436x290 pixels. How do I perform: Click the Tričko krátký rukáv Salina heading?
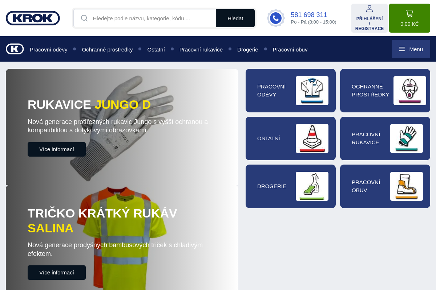click(102, 220)
